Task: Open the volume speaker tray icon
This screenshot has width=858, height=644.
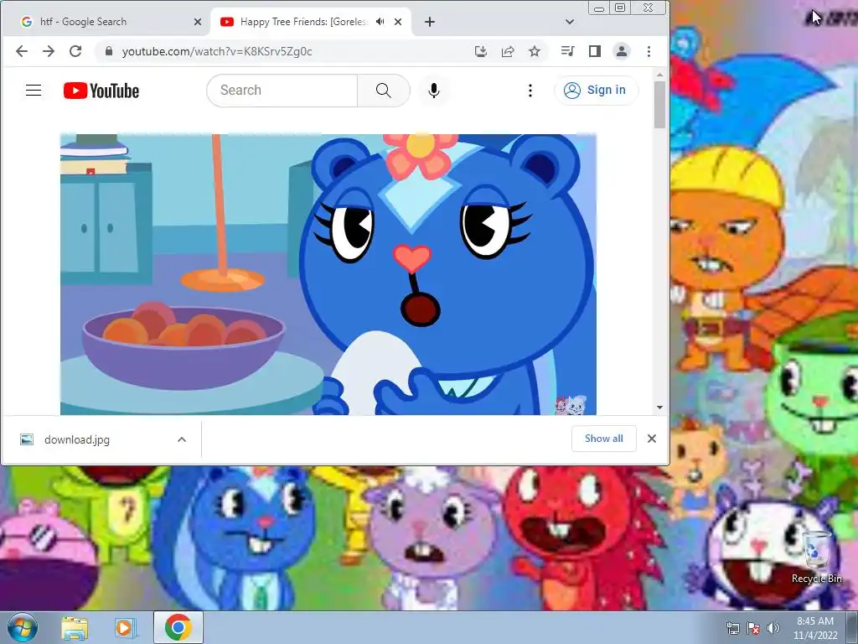Action: pyautogui.click(x=773, y=628)
